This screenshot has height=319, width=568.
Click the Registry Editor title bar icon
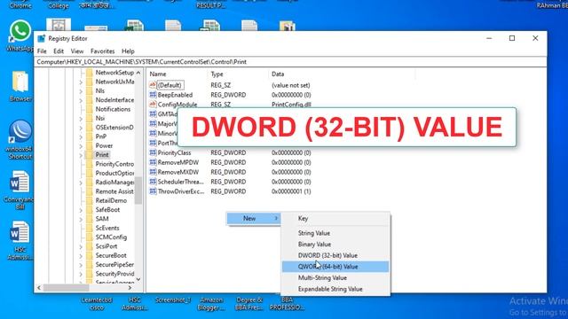pos(42,38)
